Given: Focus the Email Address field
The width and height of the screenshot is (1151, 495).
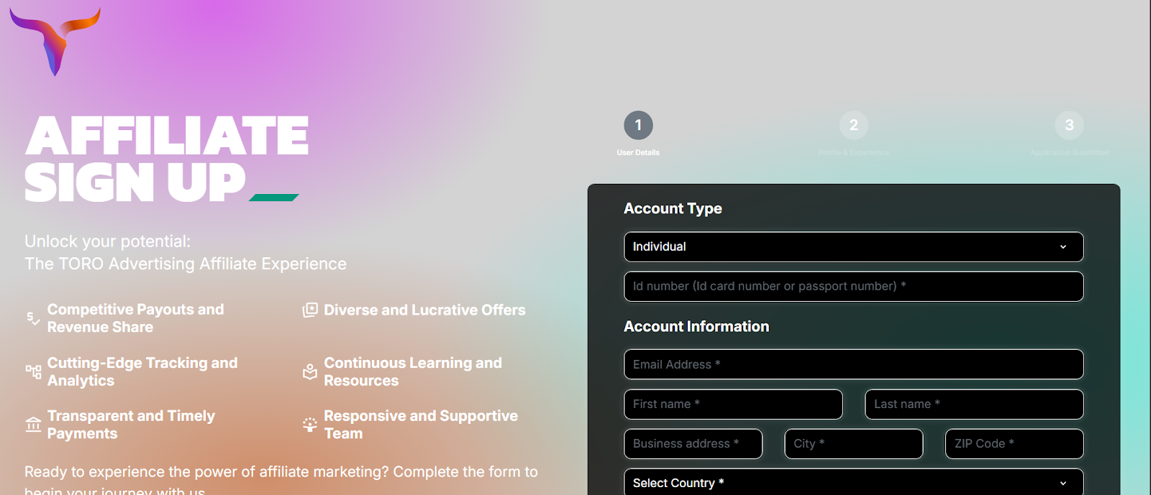Looking at the screenshot, I should 853,364.
